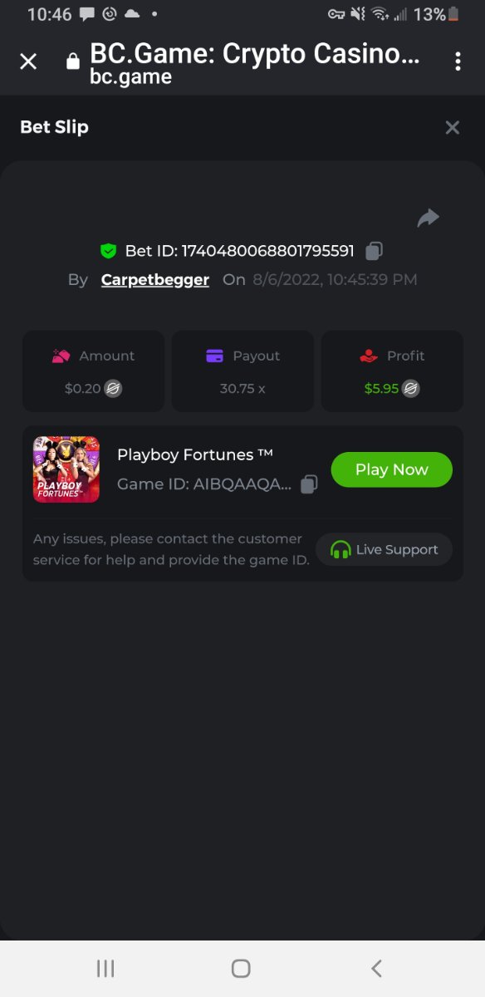
Task: Tap the Amount currency coin icon
Action: (x=113, y=388)
